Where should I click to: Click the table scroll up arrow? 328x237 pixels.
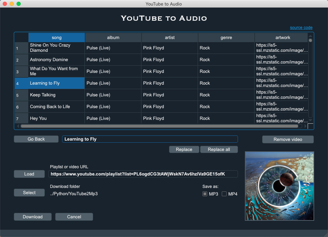[x=310, y=36]
